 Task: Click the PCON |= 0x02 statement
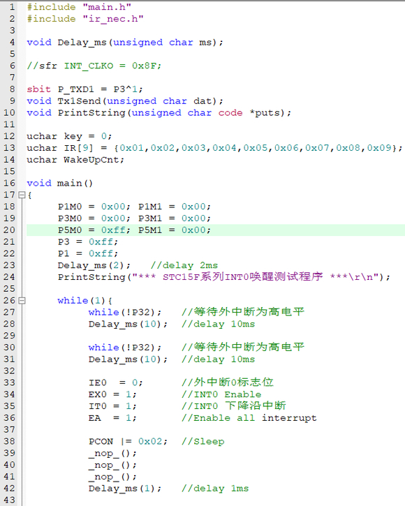tap(128, 441)
